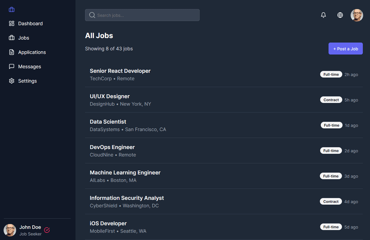Open the profile avatar menu
The image size is (370, 240).
coord(357,15)
